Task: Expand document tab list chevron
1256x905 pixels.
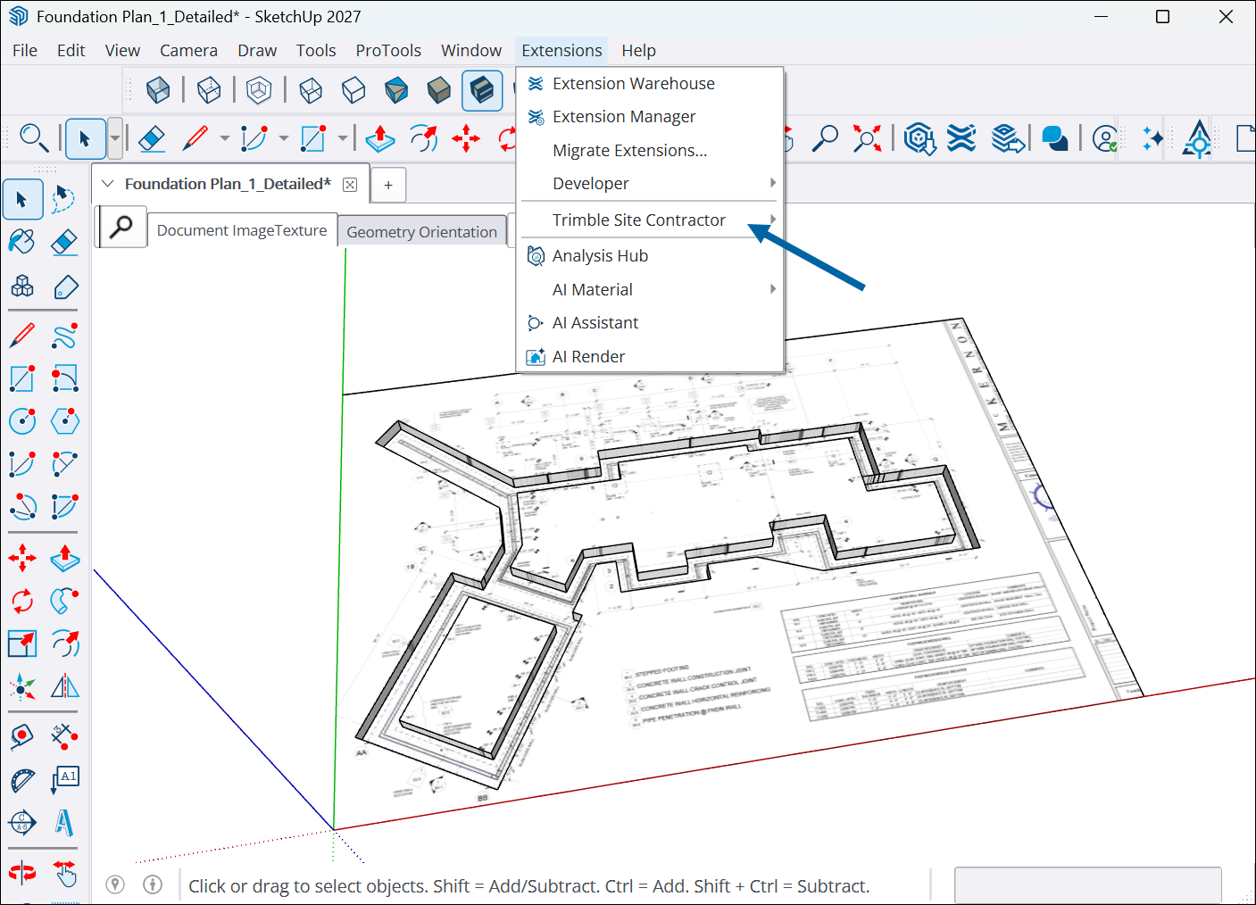Action: click(x=108, y=184)
